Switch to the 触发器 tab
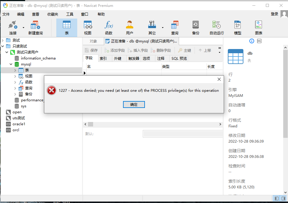 tap(134, 59)
